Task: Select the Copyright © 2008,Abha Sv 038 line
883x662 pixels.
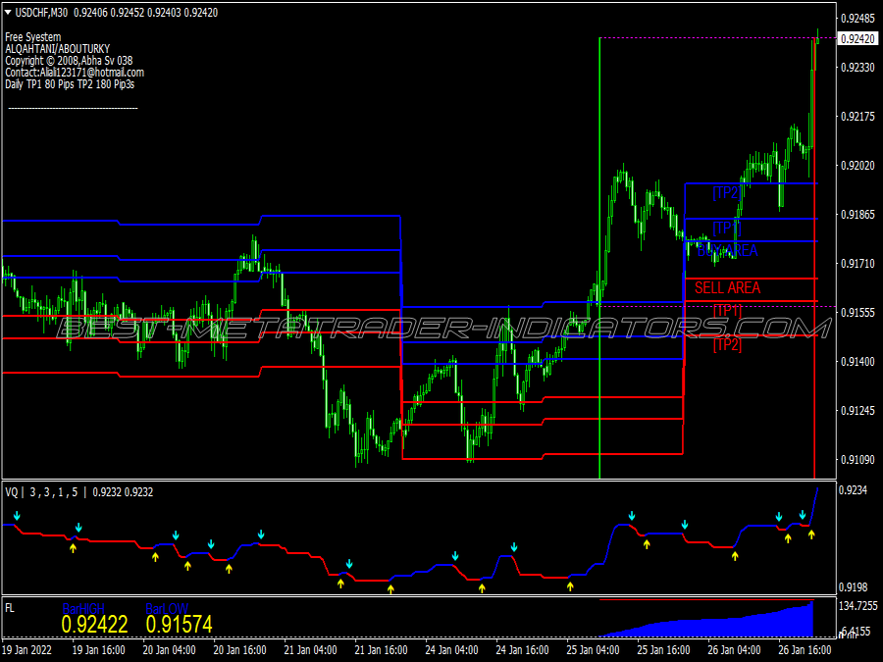Action: click(x=69, y=61)
